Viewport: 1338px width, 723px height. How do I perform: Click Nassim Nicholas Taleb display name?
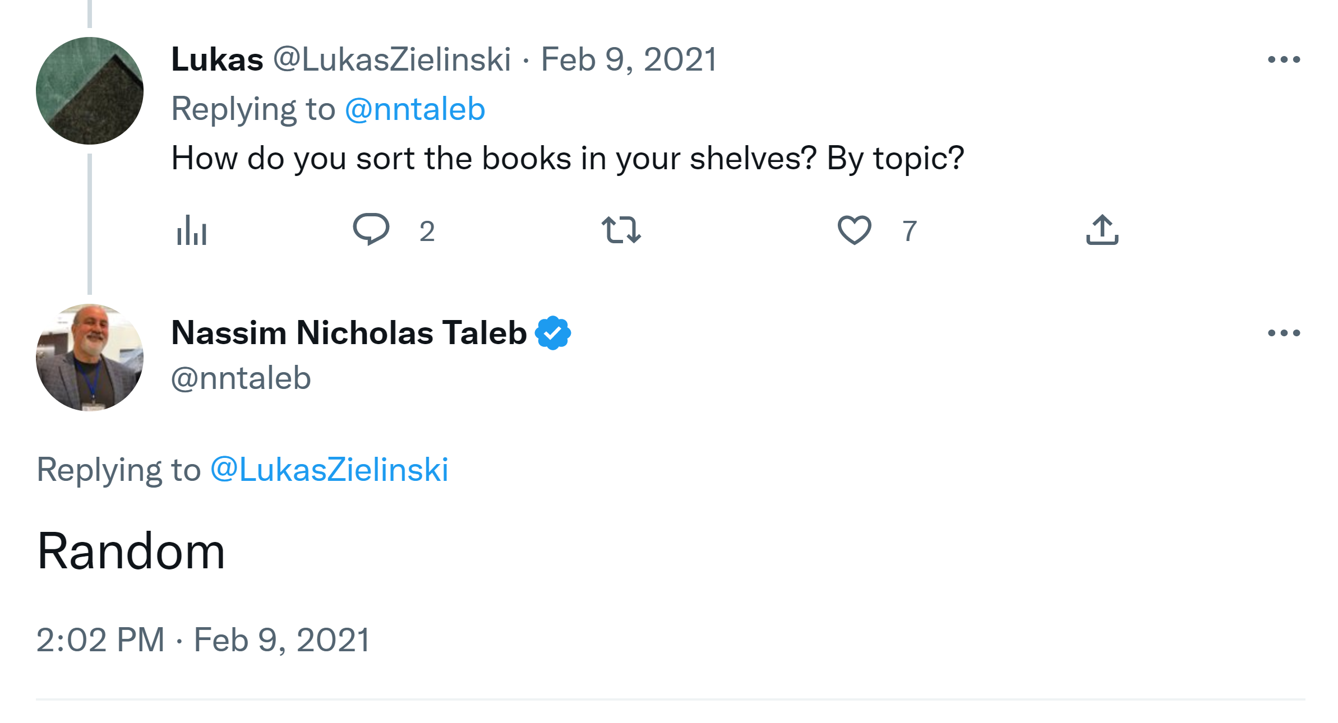pyautogui.click(x=349, y=333)
